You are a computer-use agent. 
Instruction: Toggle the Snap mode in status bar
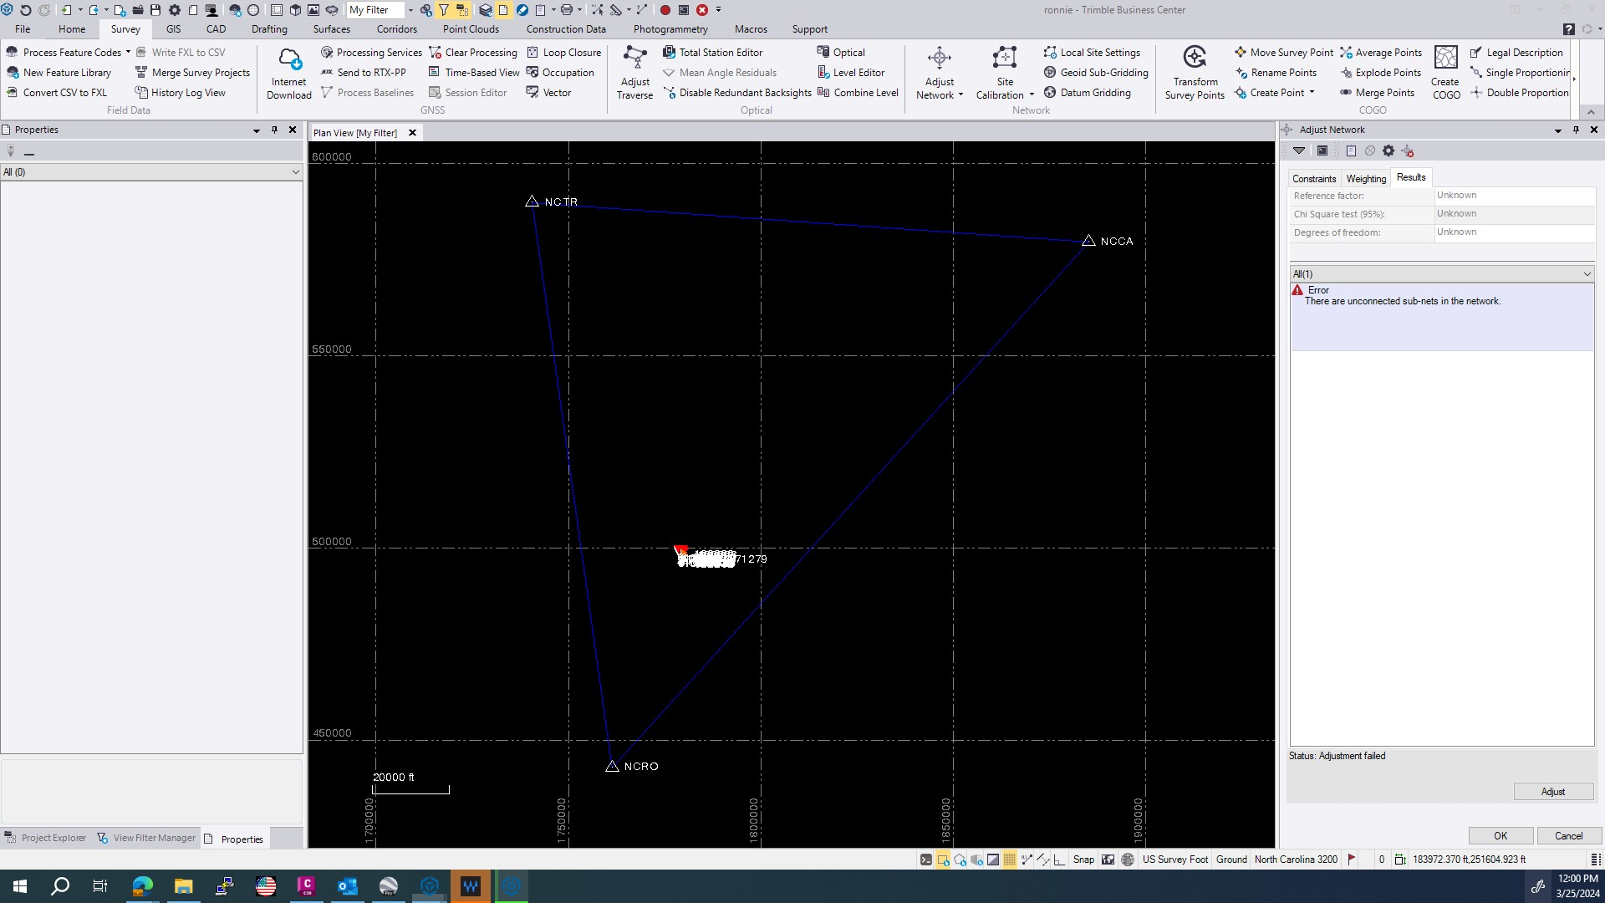1083,859
